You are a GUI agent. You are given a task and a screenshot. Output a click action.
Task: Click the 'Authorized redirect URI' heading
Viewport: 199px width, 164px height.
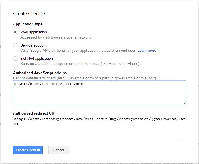[34, 113]
